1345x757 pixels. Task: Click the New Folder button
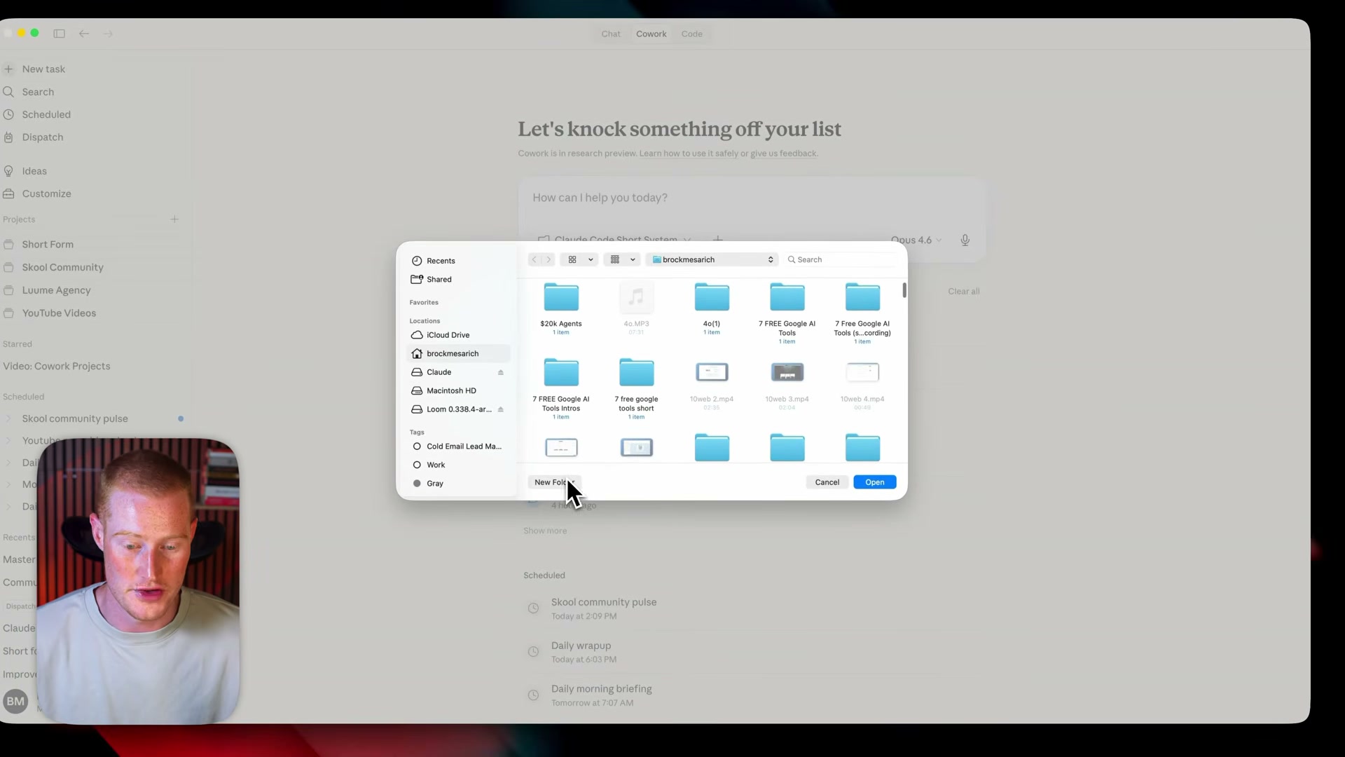pyautogui.click(x=553, y=482)
